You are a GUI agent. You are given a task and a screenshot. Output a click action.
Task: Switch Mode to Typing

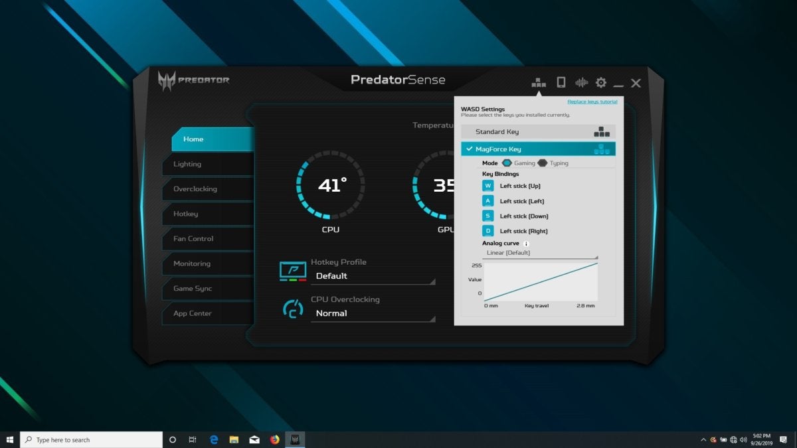click(553, 163)
